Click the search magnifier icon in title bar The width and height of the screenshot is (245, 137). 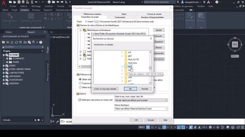178,2
